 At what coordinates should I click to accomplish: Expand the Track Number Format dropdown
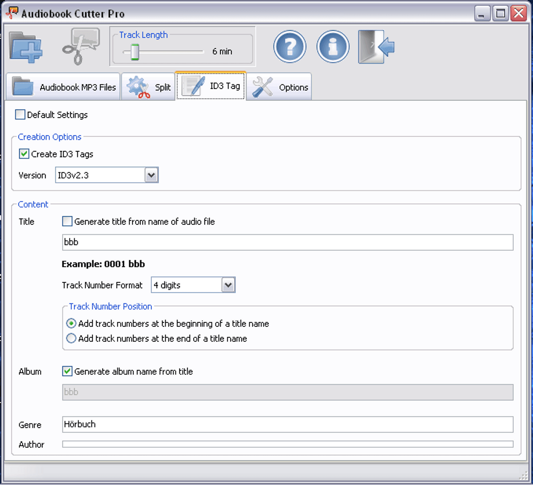[x=228, y=285]
